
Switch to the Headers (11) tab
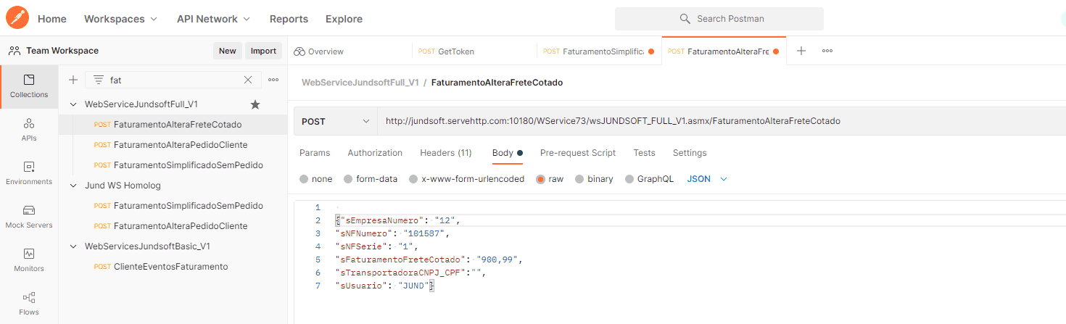coord(445,153)
